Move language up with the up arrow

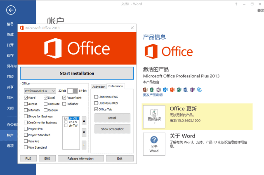tap(84, 121)
